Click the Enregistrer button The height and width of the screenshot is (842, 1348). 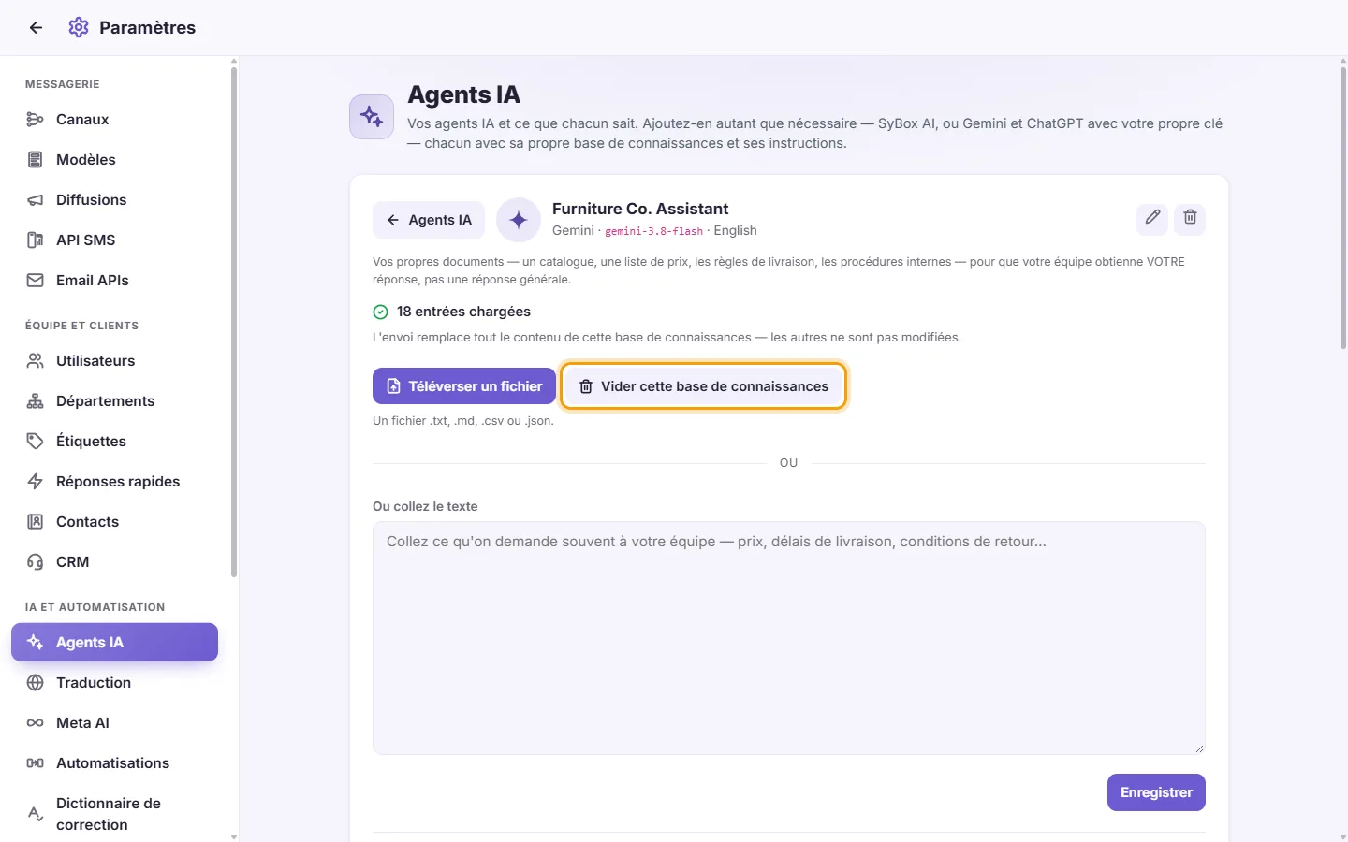pos(1156,792)
